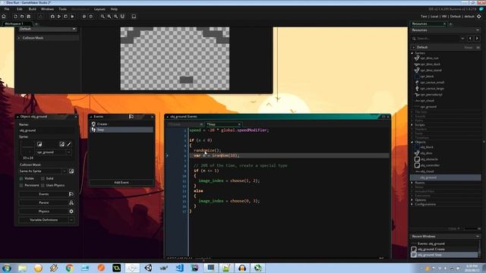Open the Tools menu

click(x=62, y=9)
